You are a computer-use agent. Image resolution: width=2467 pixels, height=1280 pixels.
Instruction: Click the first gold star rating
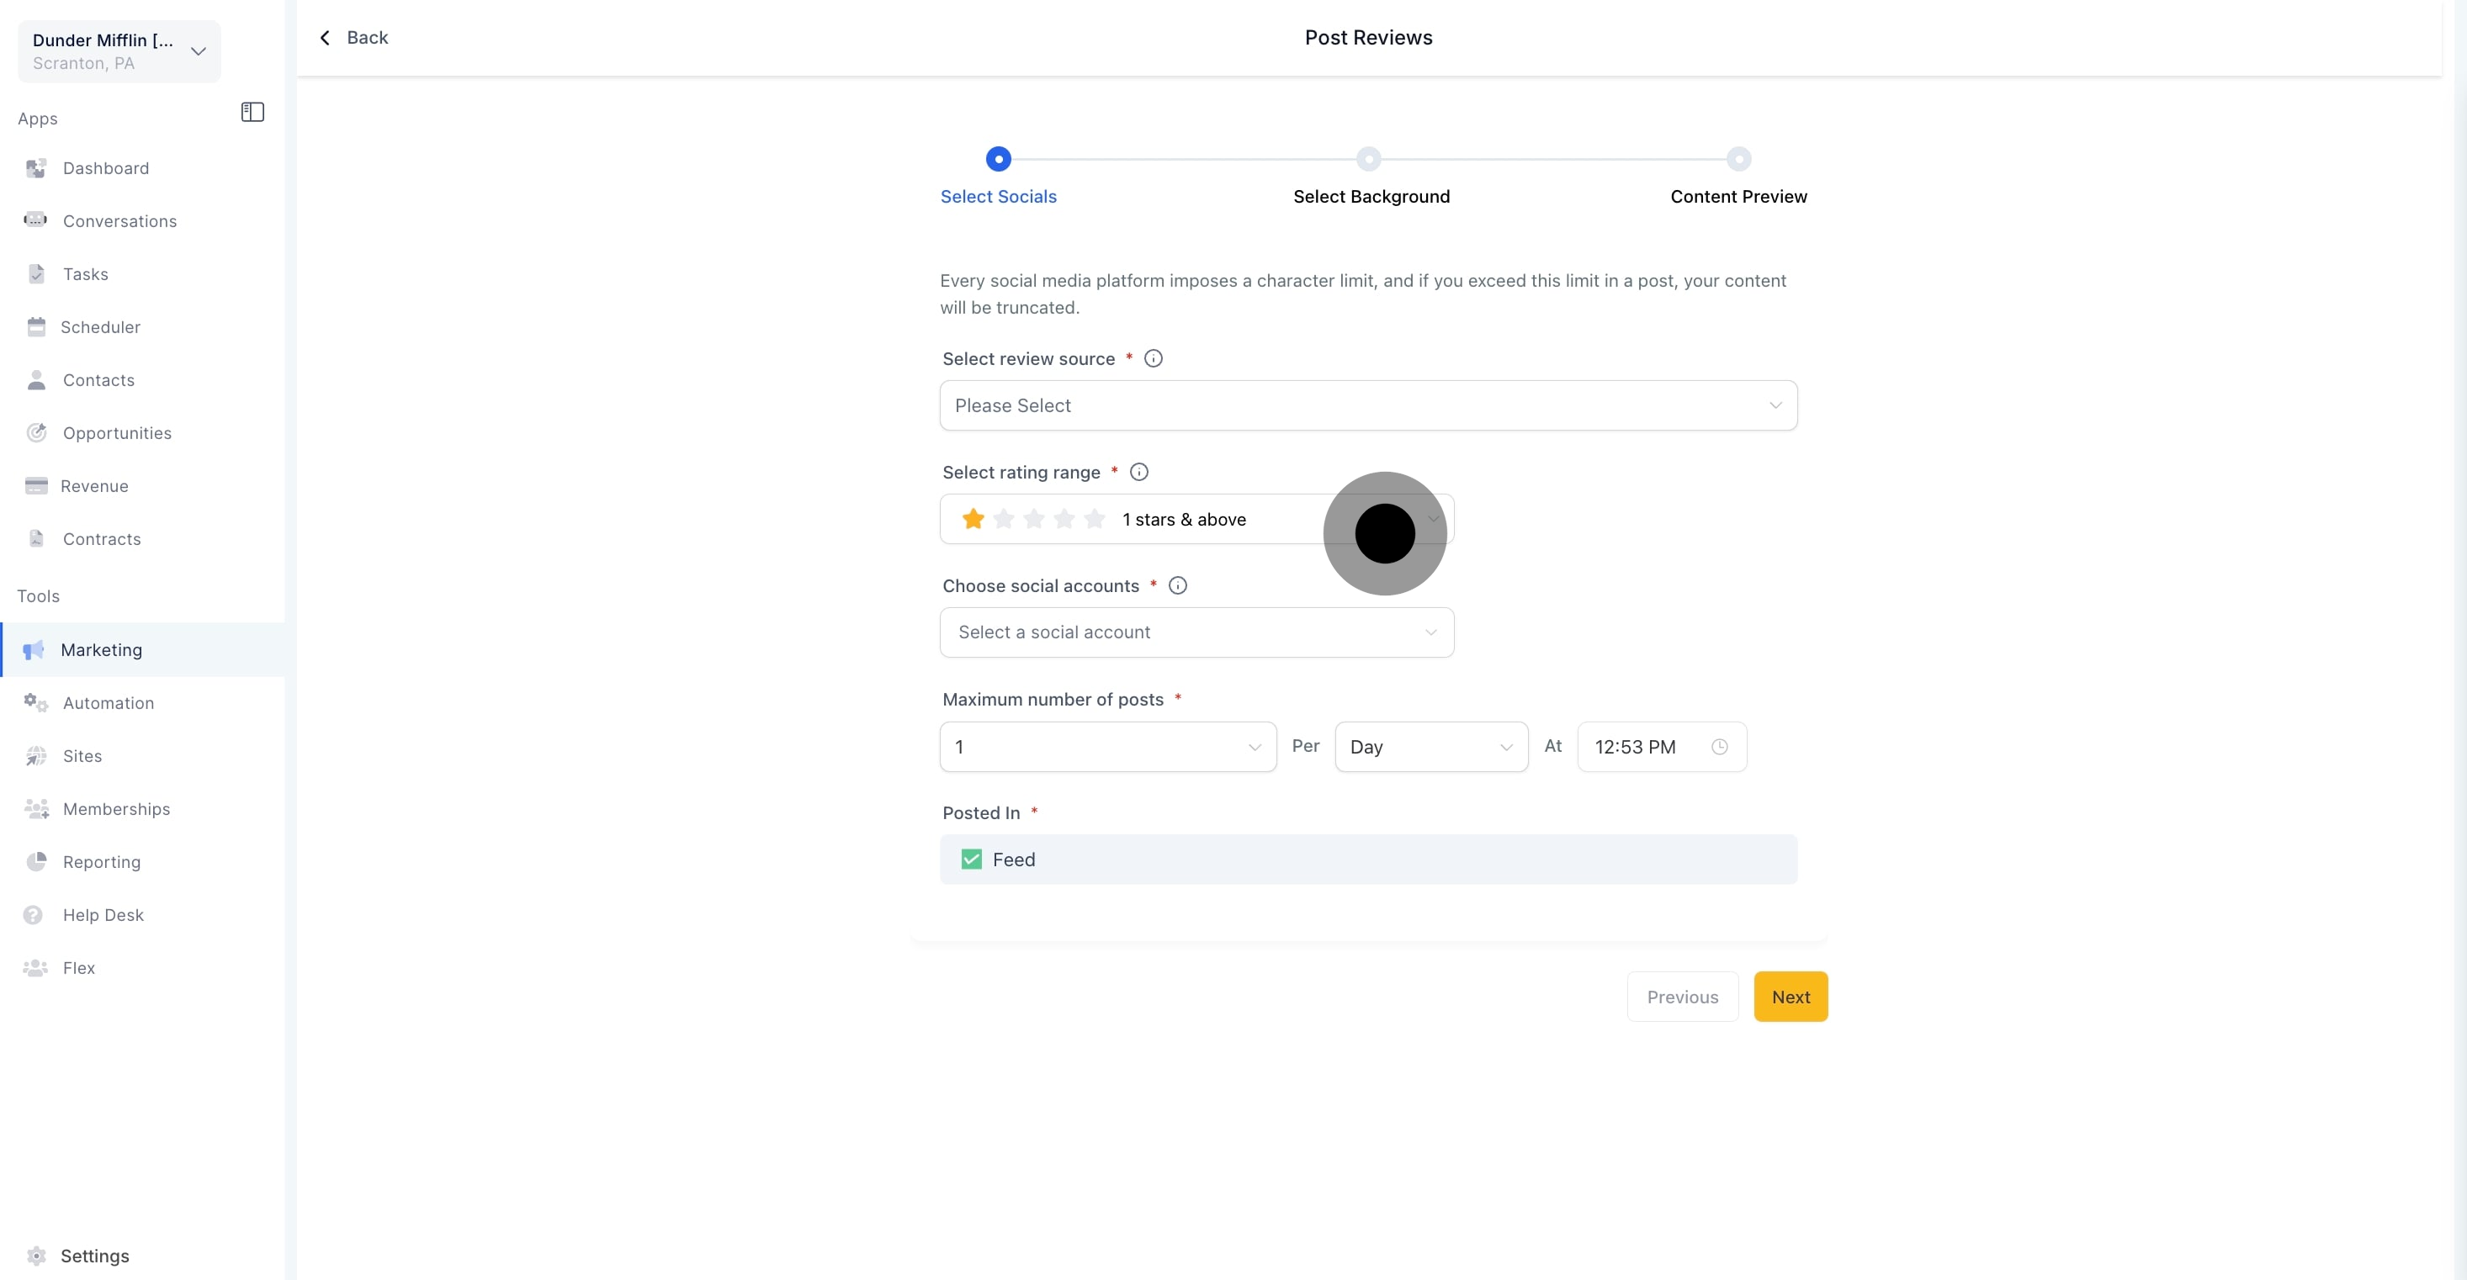click(x=973, y=519)
